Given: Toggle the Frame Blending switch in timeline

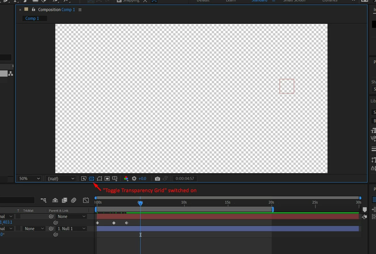Looking at the screenshot, I should [64, 200].
